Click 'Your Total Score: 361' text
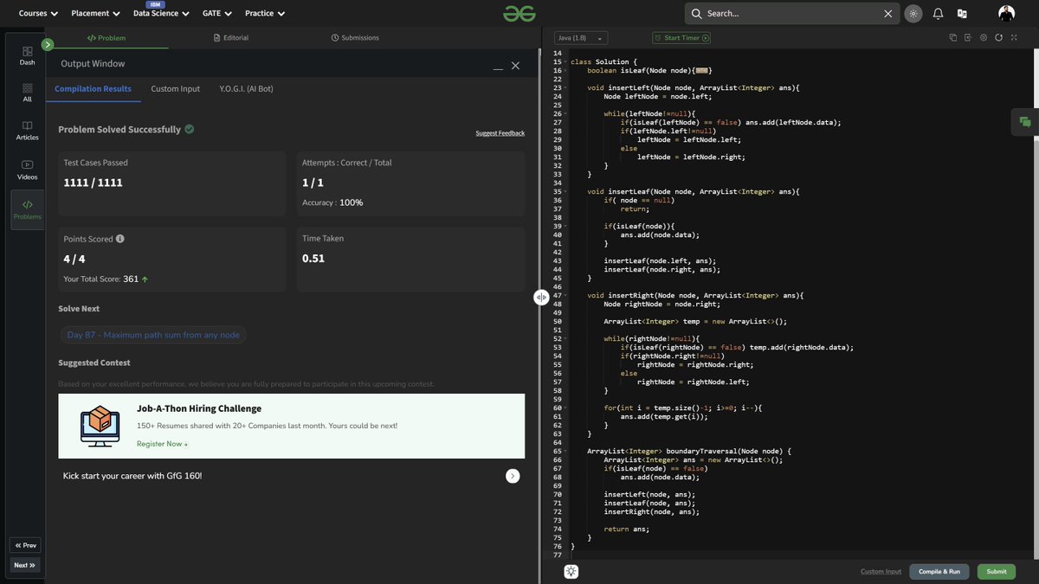This screenshot has width=1039, height=584. (x=100, y=279)
